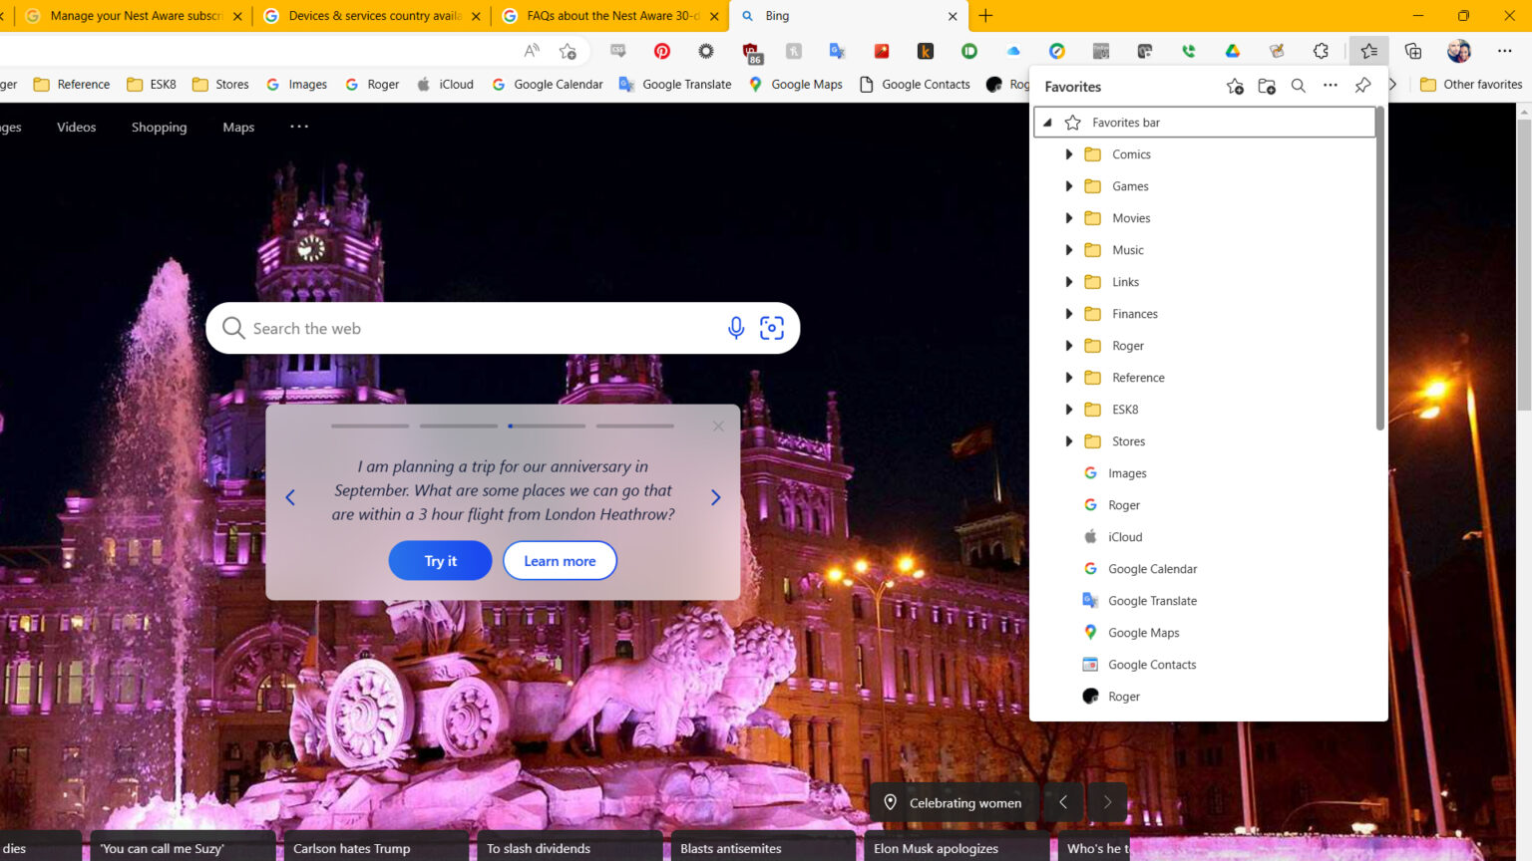Image resolution: width=1532 pixels, height=861 pixels.
Task: Open the Google Drive extension
Action: (x=1233, y=51)
